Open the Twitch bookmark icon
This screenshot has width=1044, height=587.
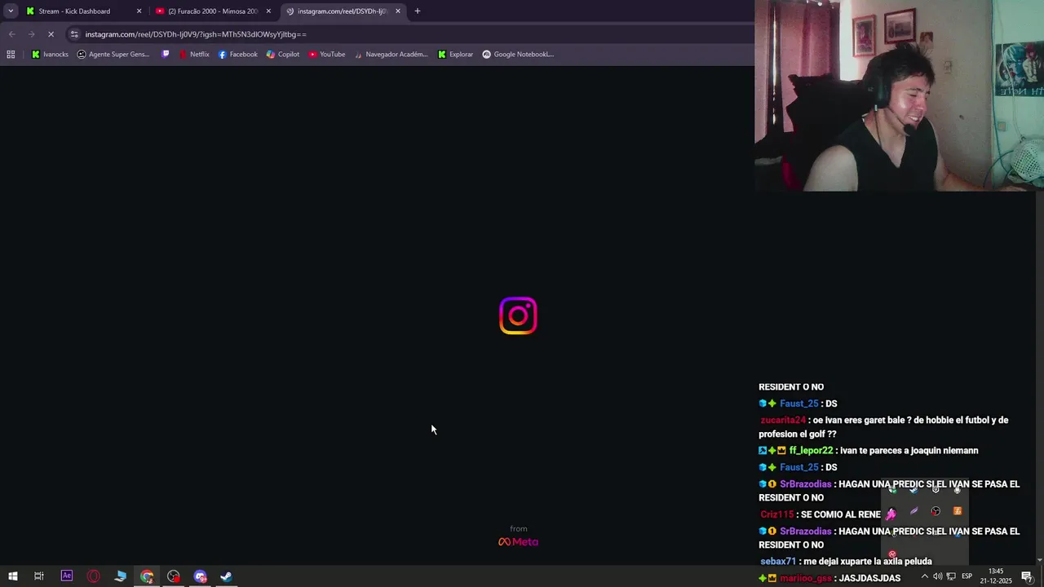(166, 55)
